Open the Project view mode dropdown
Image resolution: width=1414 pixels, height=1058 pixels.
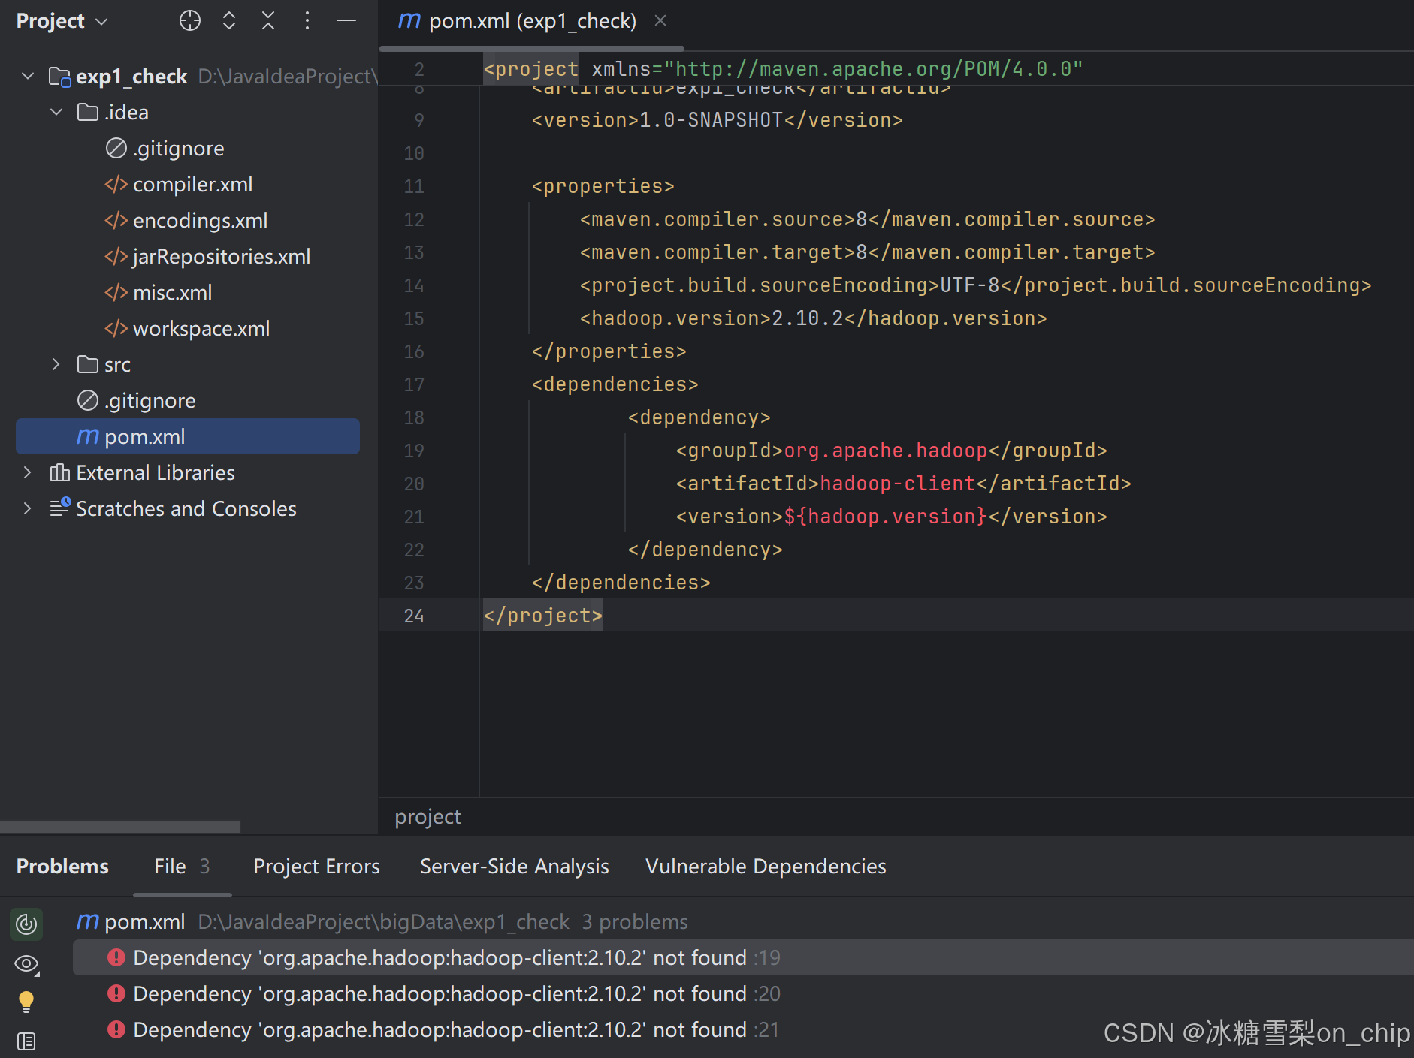[62, 20]
